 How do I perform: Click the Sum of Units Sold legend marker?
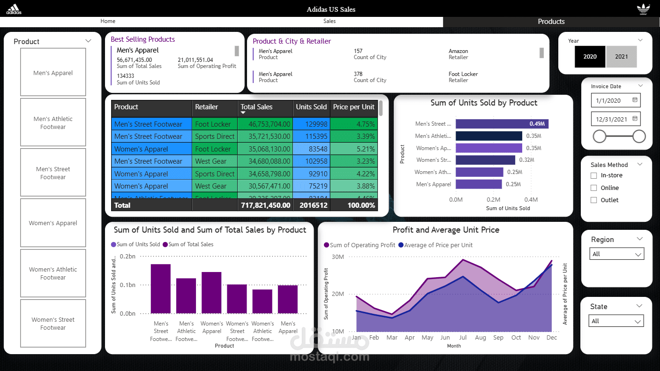[113, 244]
